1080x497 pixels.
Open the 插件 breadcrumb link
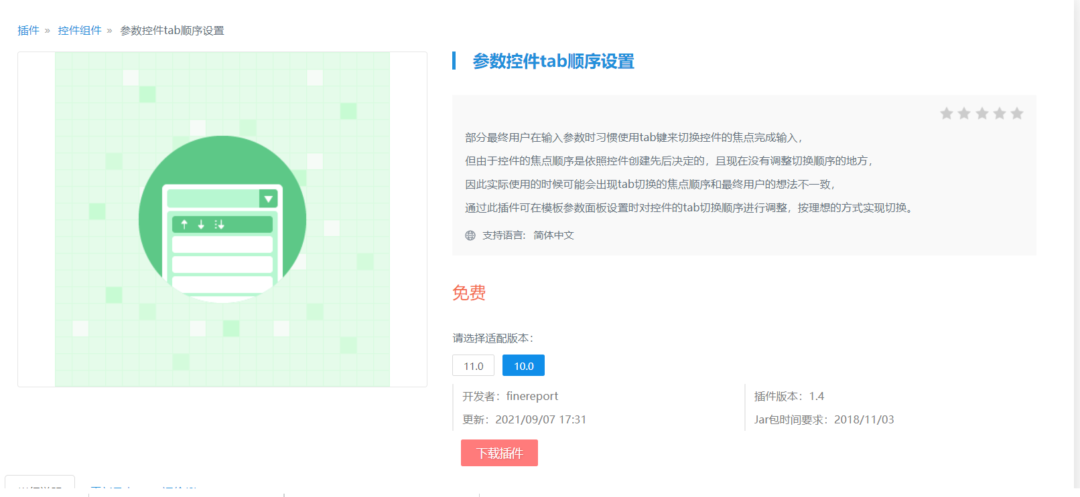pos(28,31)
